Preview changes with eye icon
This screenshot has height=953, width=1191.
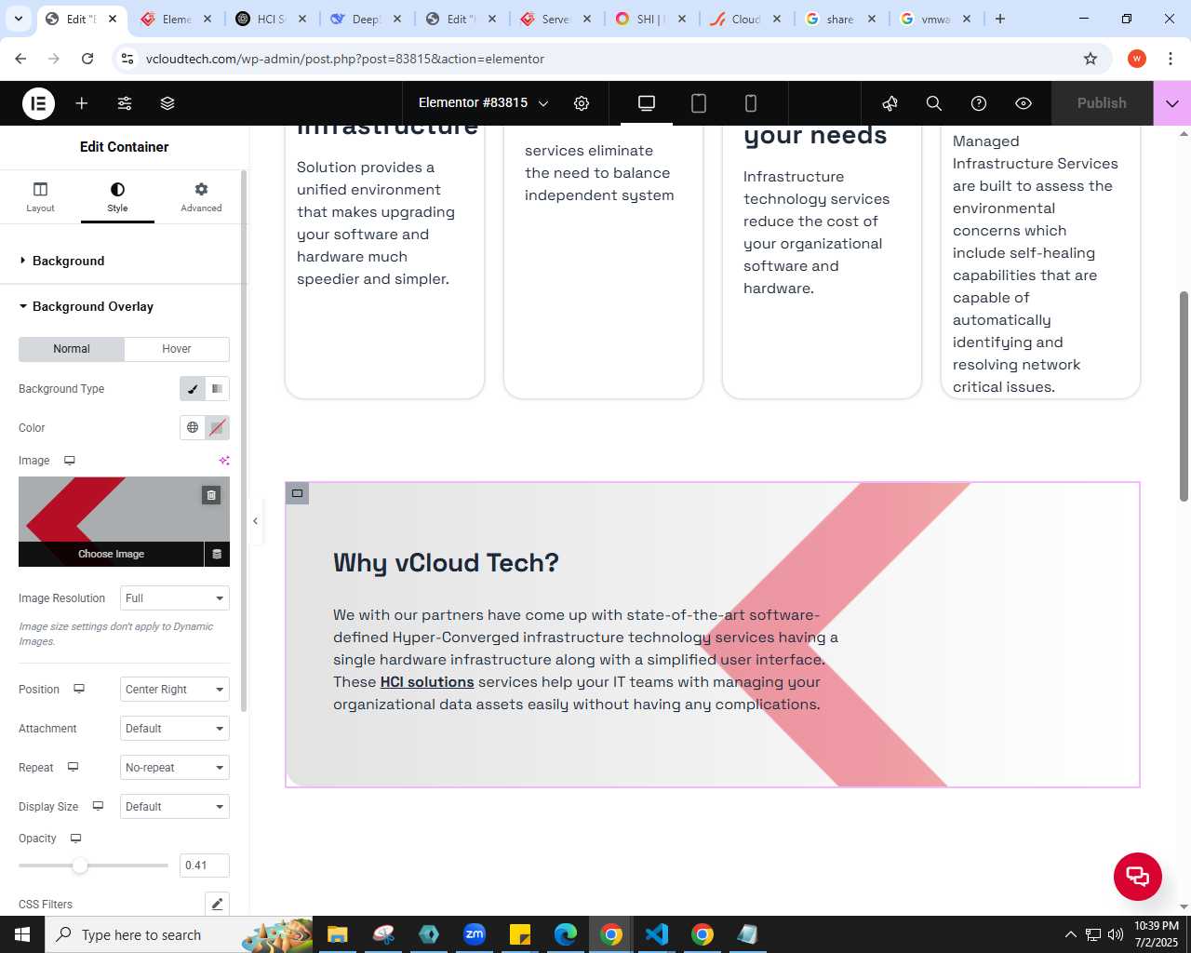click(1024, 103)
